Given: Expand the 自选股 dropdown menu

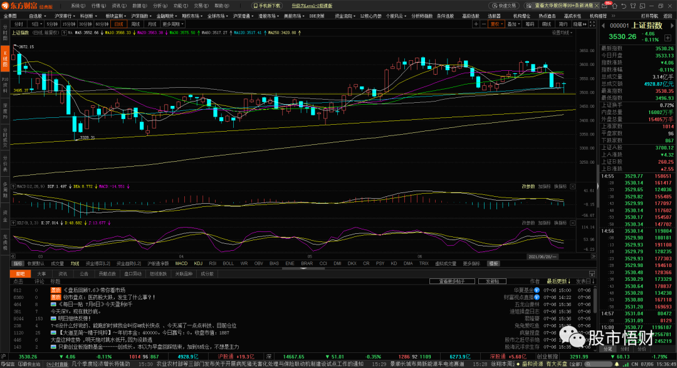Looking at the screenshot, I should point(37,16).
